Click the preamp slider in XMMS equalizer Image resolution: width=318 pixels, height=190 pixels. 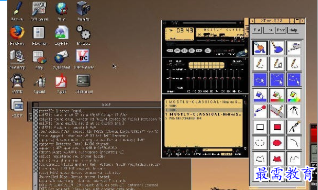(170, 79)
